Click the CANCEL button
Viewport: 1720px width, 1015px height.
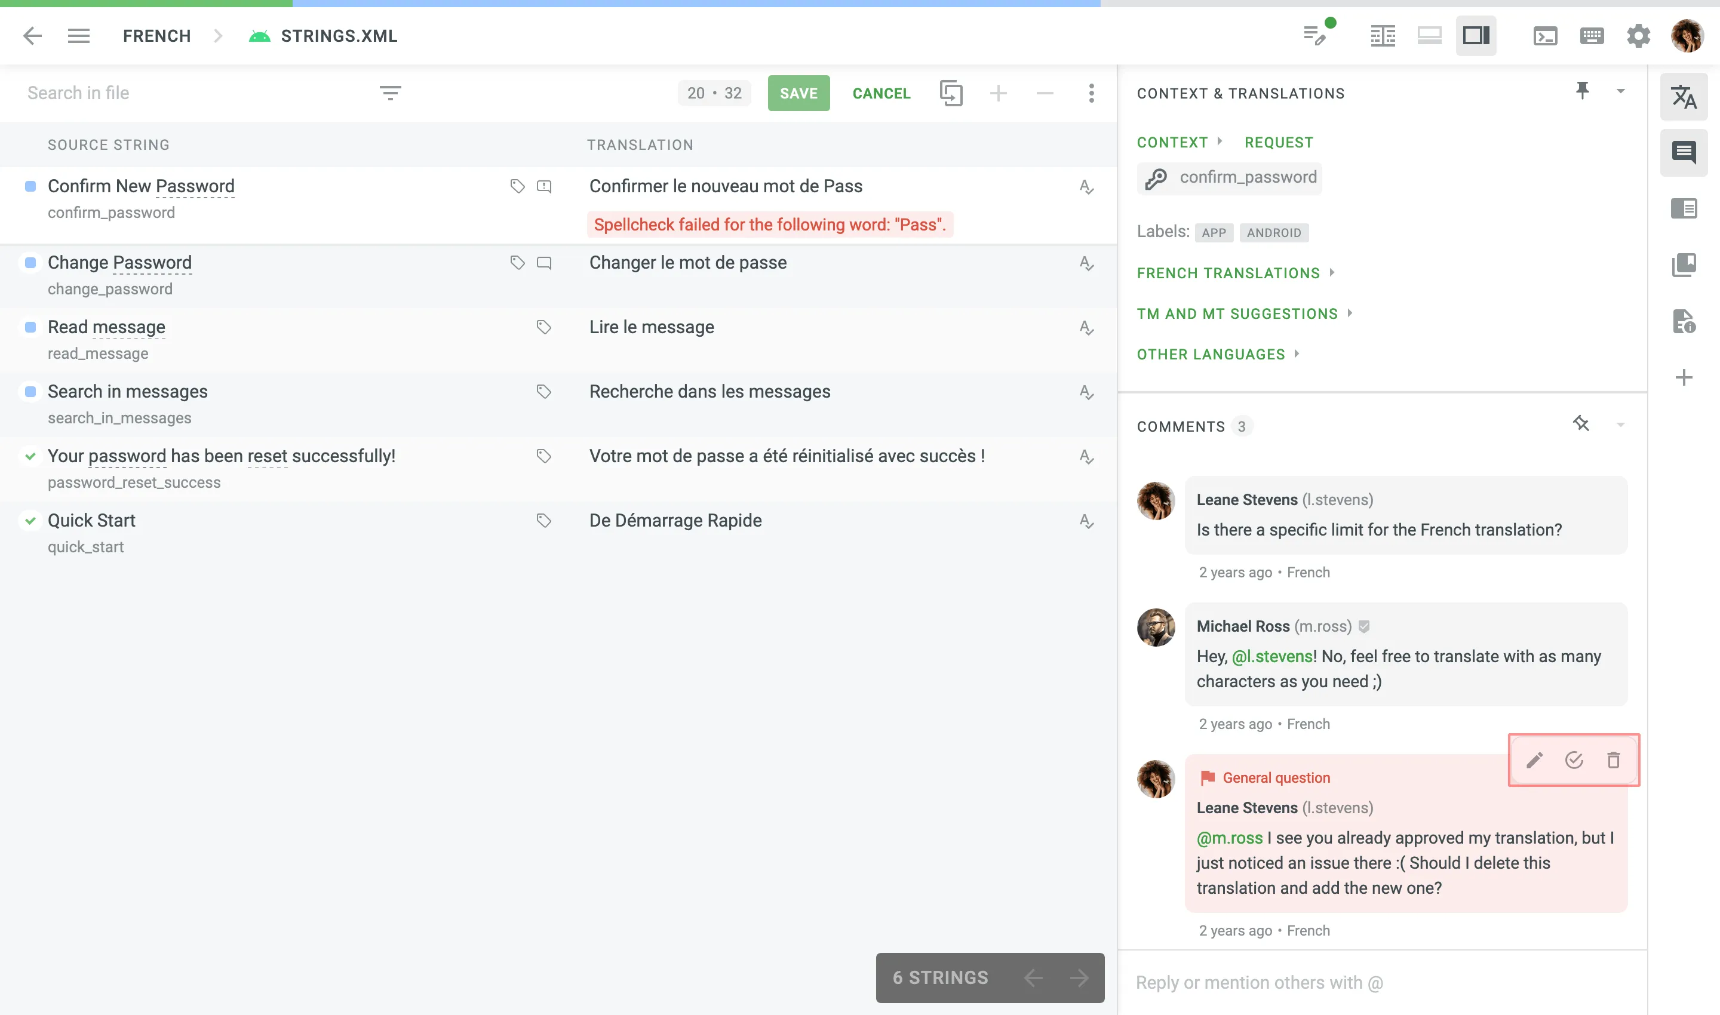tap(881, 93)
